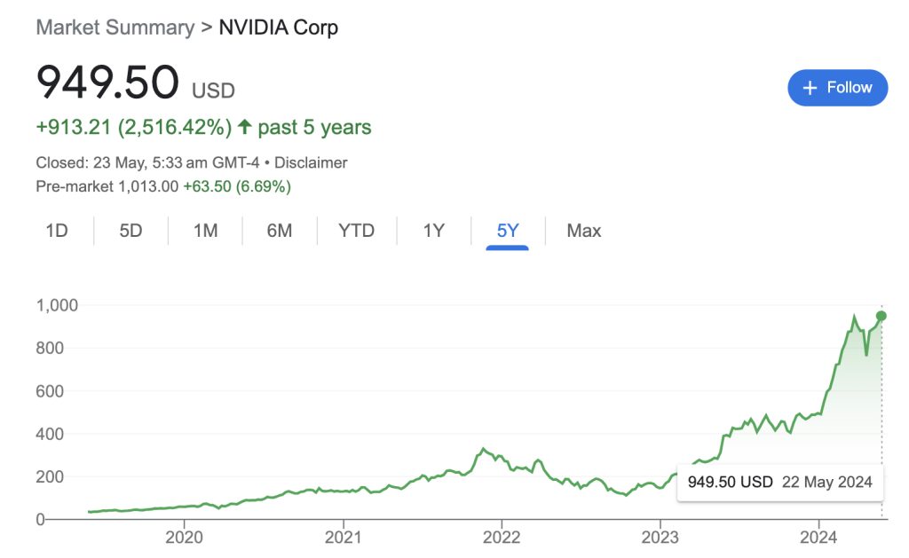
Task: Click the 2022 label on x-axis
Action: (x=501, y=538)
